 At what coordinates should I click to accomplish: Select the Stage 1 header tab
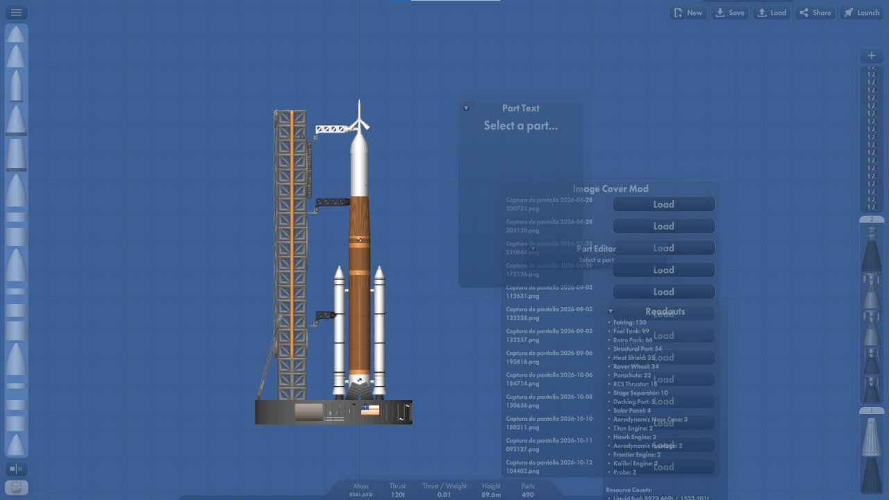872,411
